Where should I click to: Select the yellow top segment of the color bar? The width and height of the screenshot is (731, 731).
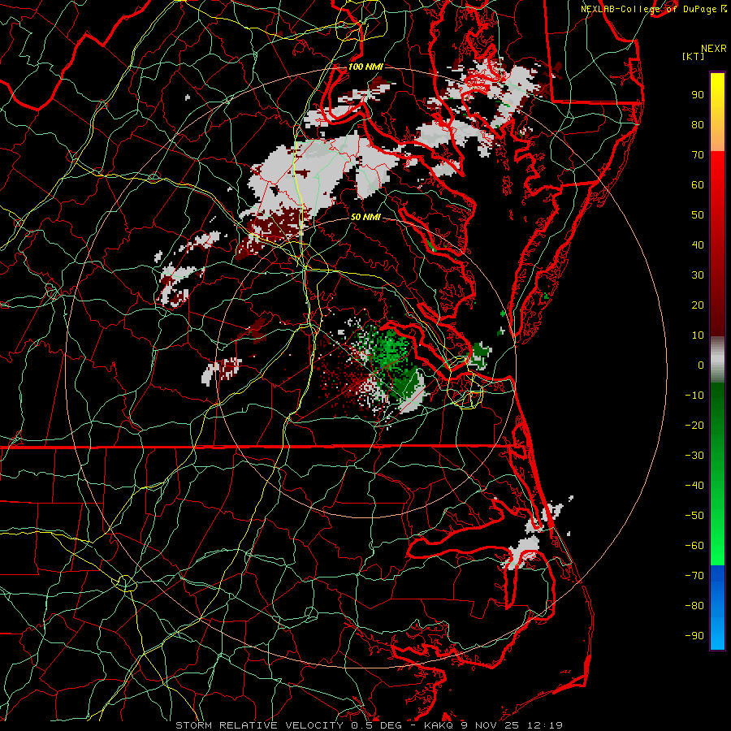pos(717,112)
